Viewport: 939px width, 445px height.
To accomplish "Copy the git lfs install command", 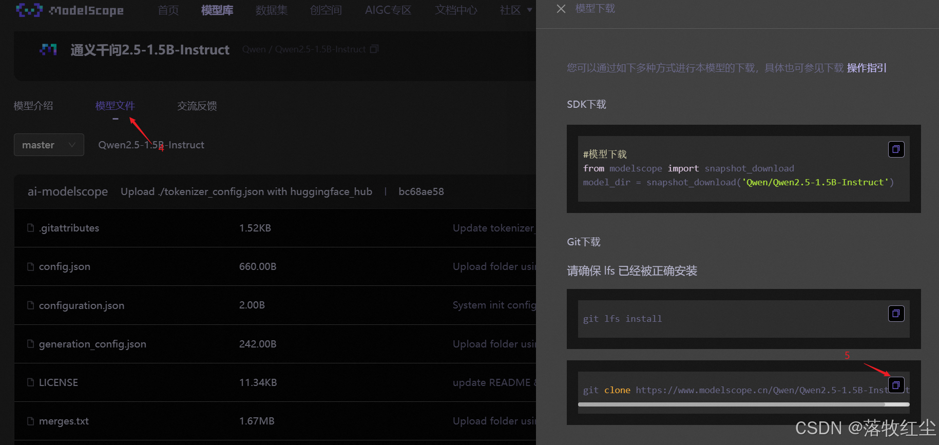I will click(x=896, y=314).
